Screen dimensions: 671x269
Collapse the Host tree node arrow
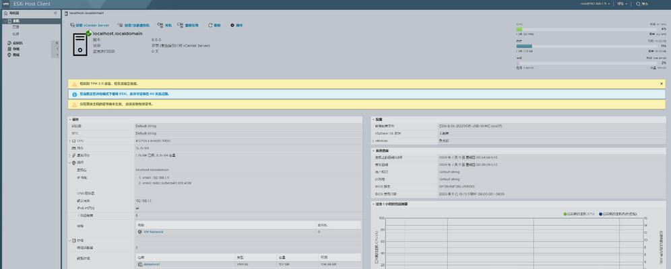point(5,21)
